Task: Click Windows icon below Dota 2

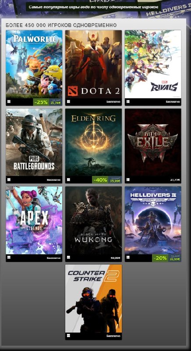Action: [68, 102]
